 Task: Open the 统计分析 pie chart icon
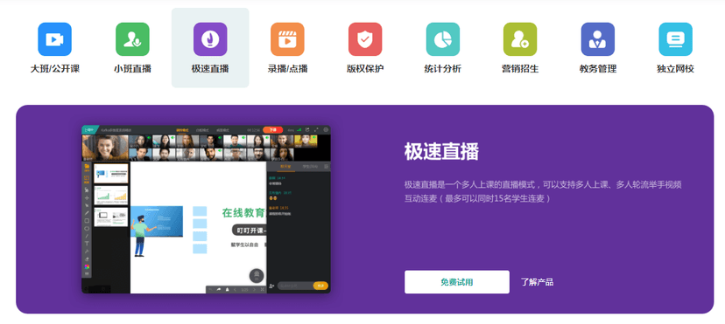pos(442,39)
